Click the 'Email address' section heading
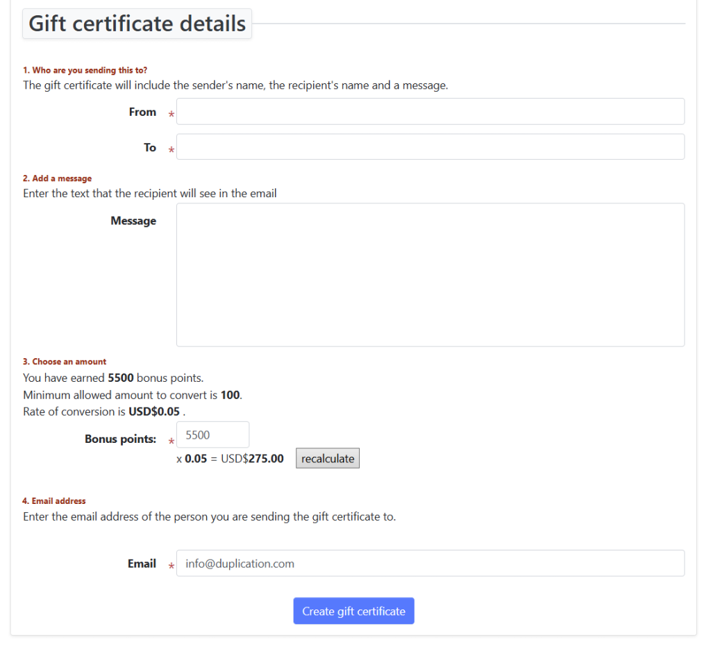This screenshot has width=711, height=649. [54, 500]
